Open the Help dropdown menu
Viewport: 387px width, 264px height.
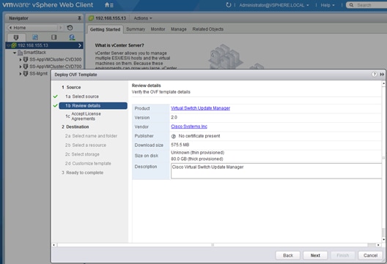(x=328, y=5)
